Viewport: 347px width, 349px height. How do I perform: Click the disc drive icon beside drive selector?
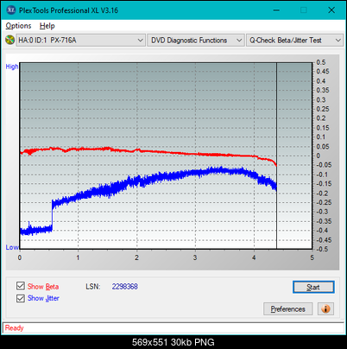pyautogui.click(x=10, y=40)
